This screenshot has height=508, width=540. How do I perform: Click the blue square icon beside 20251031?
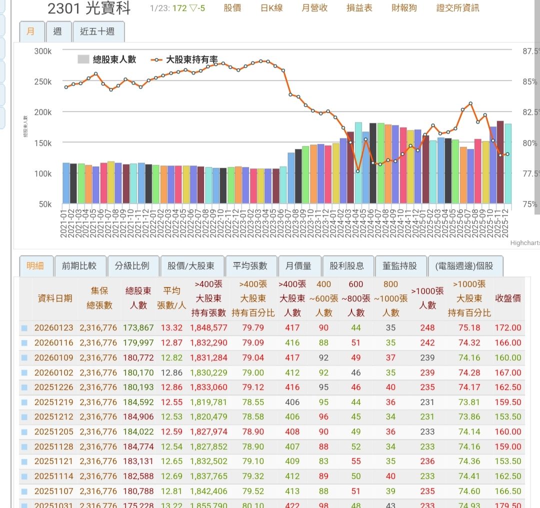tap(25, 505)
